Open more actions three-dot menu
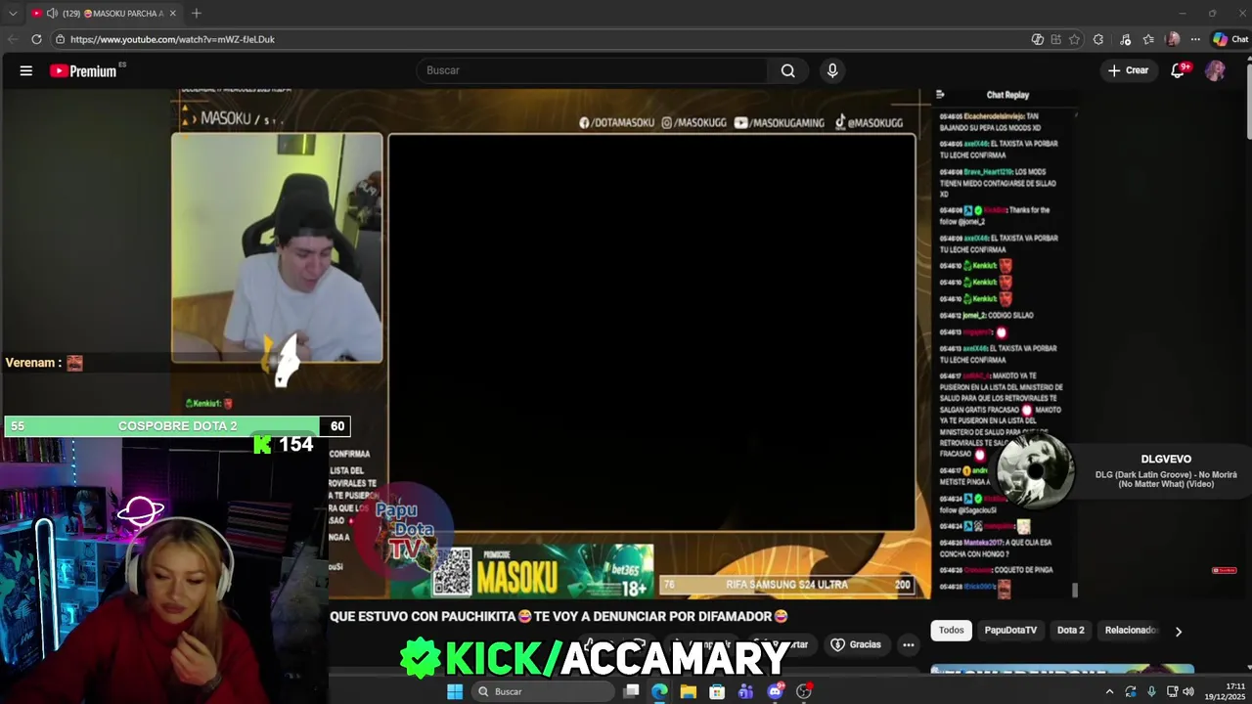This screenshot has width=1252, height=704. 909,644
